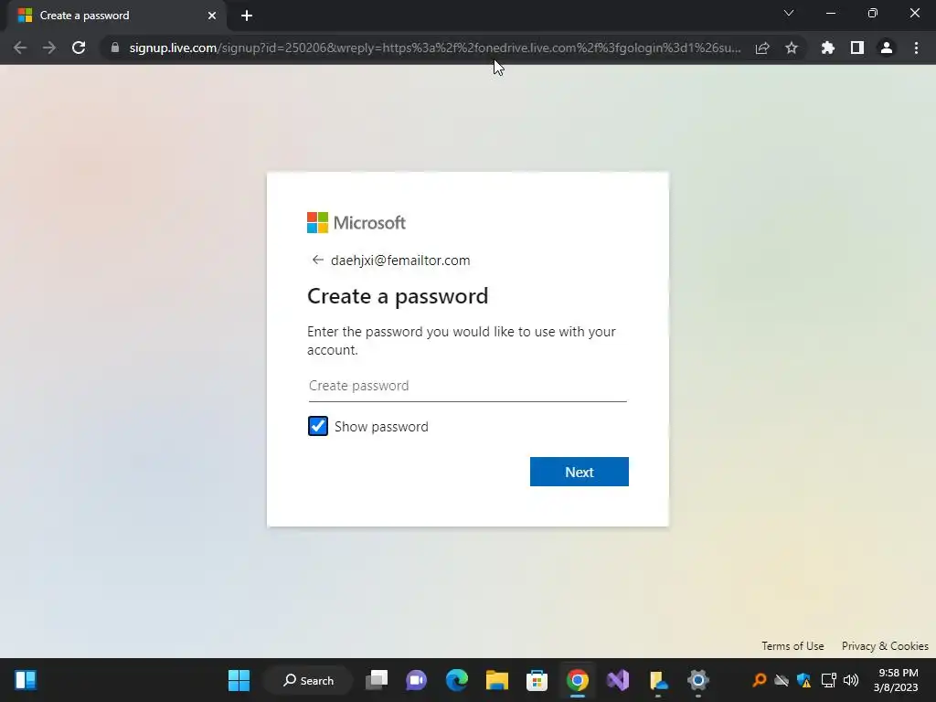
Task: Minimize the Chrome window
Action: pos(830,13)
